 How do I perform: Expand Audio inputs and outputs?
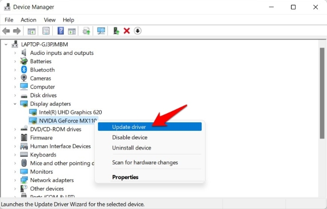point(15,53)
